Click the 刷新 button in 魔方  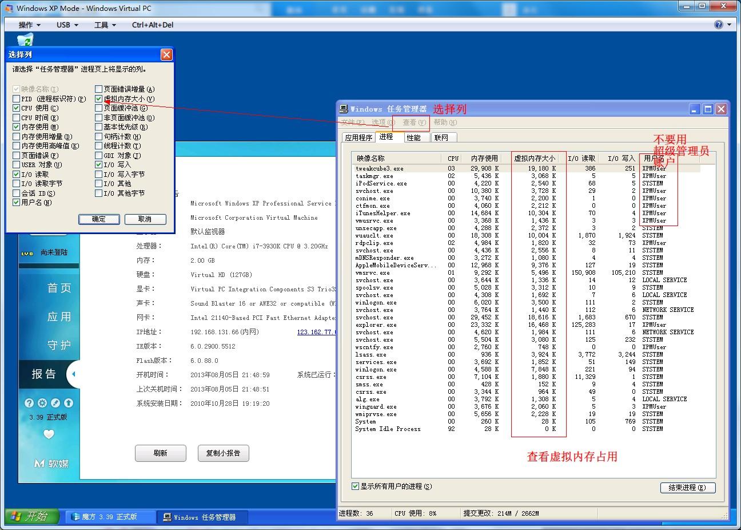[161, 453]
